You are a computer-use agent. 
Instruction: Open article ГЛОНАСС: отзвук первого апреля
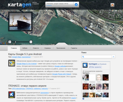click(x=27, y=86)
